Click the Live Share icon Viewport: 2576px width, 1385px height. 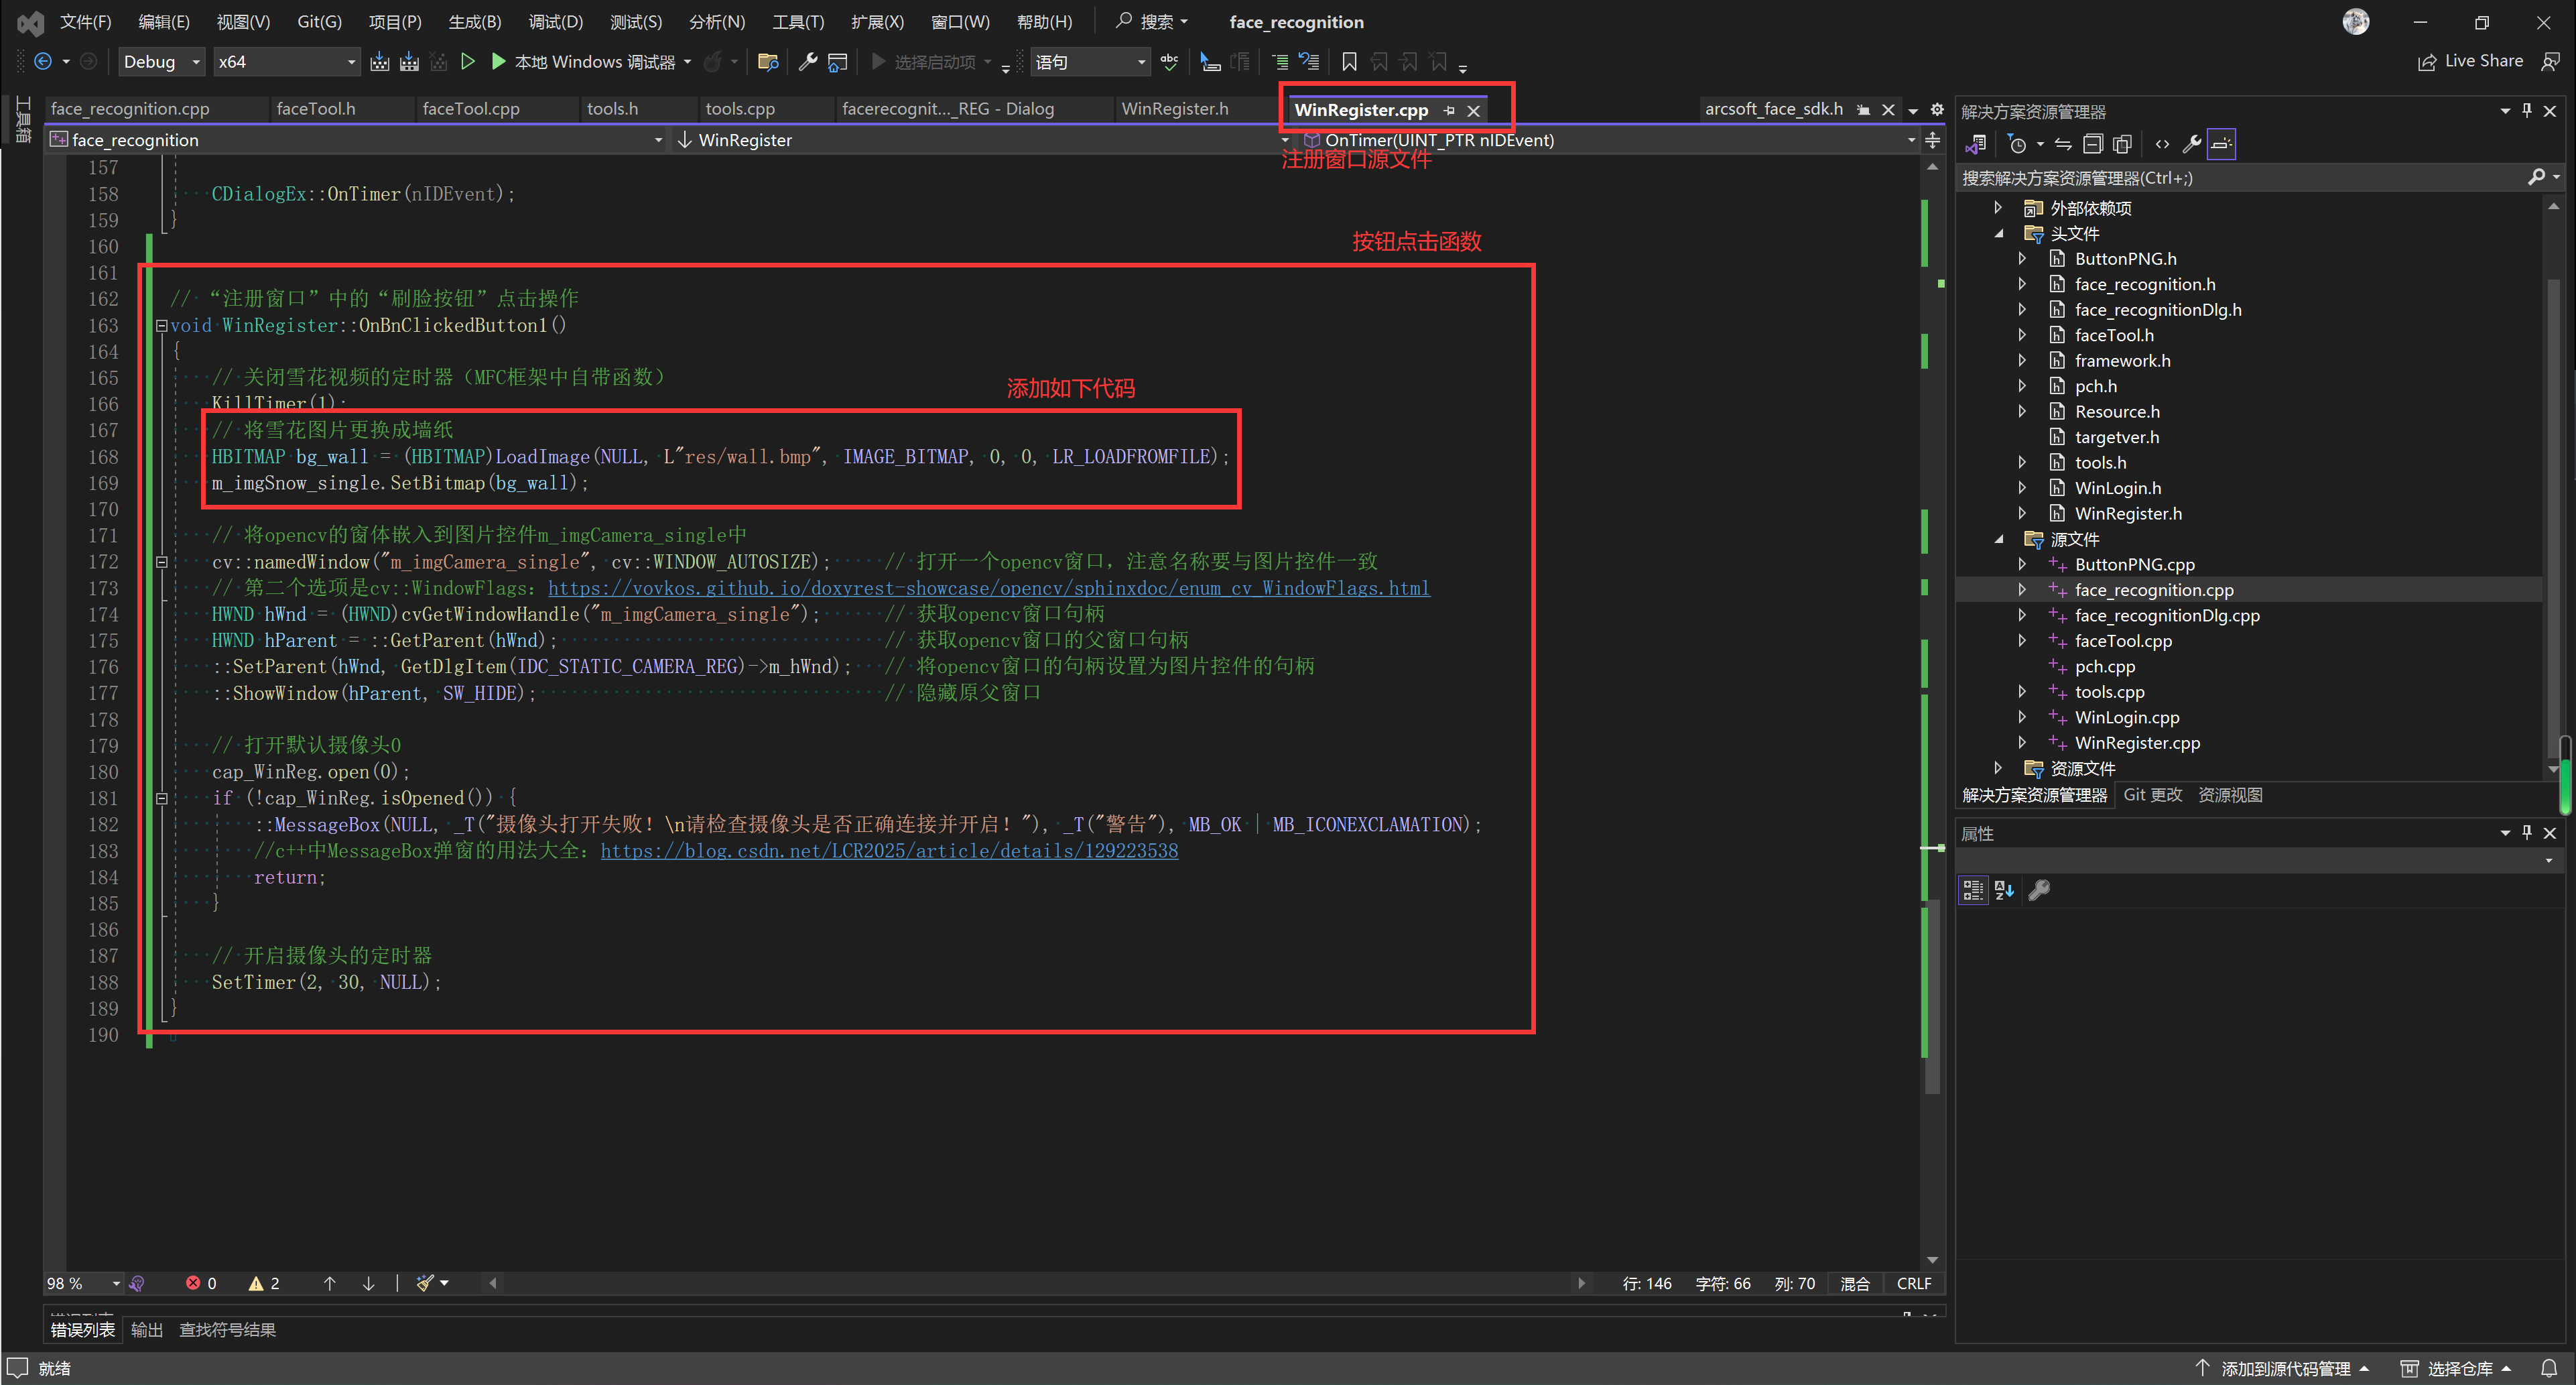click(2427, 62)
